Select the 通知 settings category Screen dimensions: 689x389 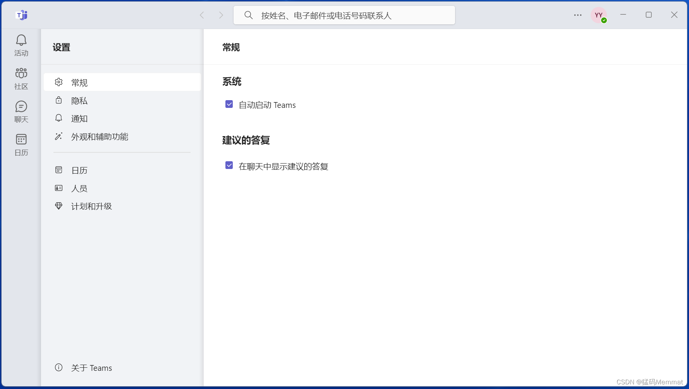[x=122, y=118]
